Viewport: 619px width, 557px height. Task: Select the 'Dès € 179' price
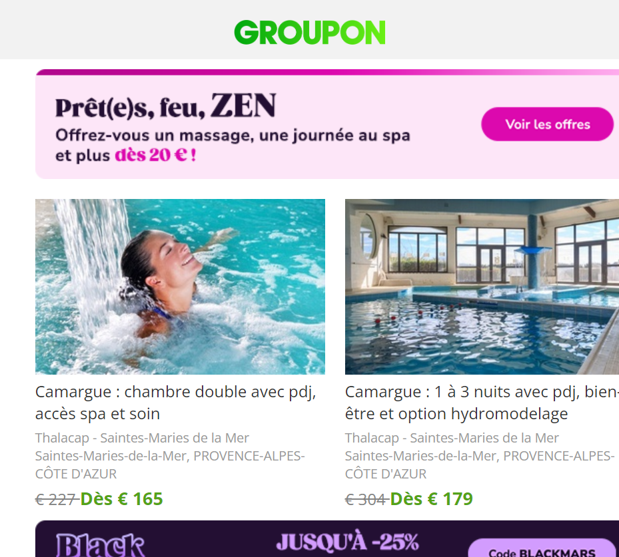[432, 499]
